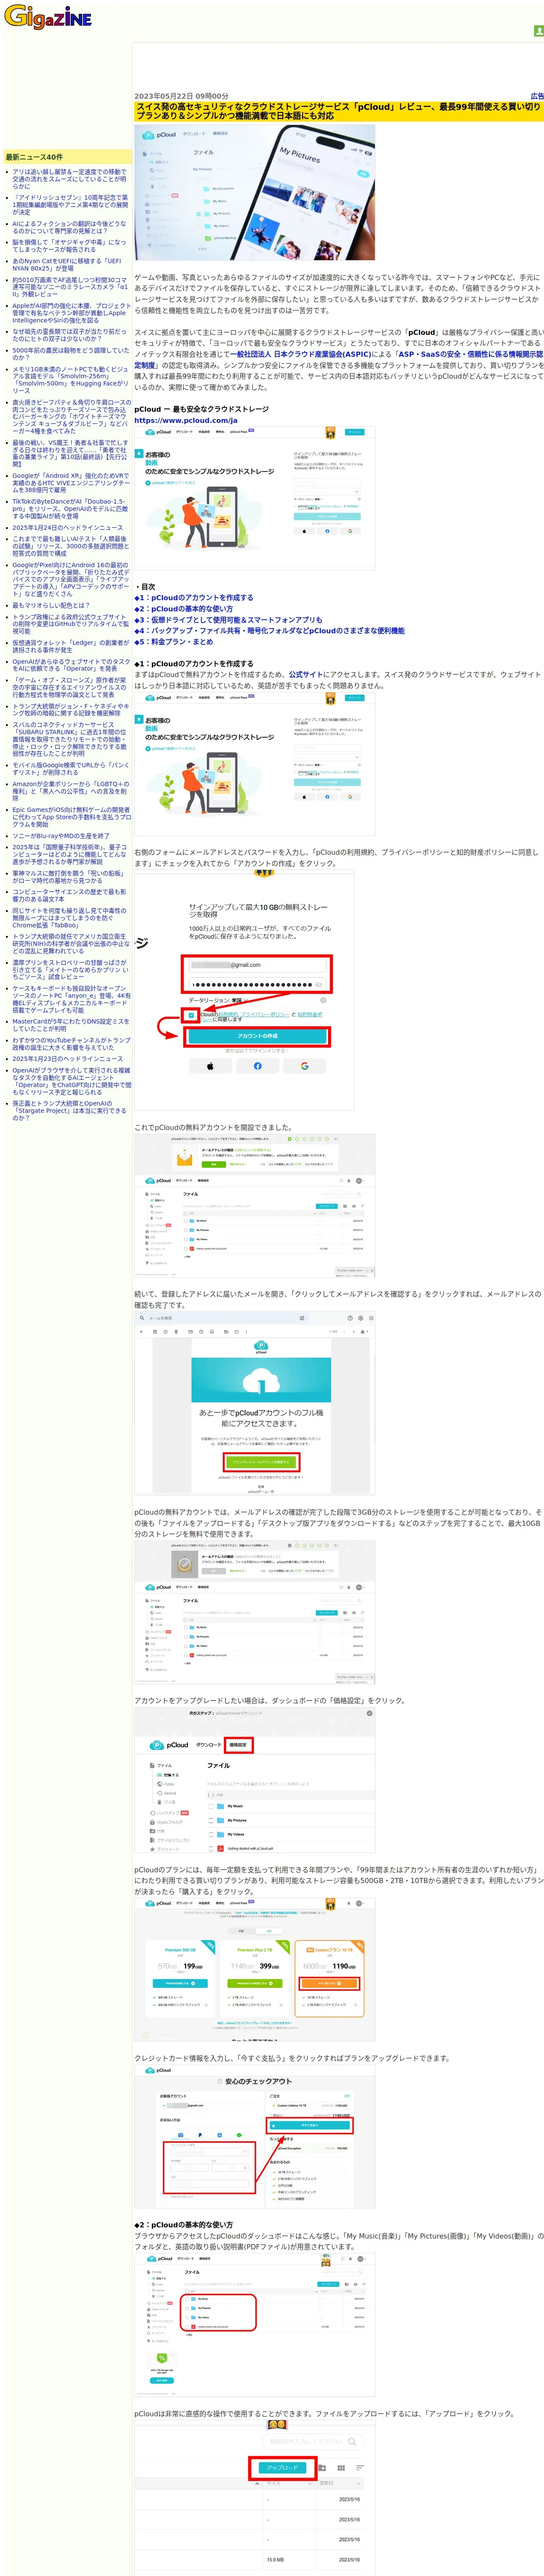The image size is (544, 2576).
Task: Open the Nyan Cat UEFI NYAN 80x25 story
Action: point(66,264)
